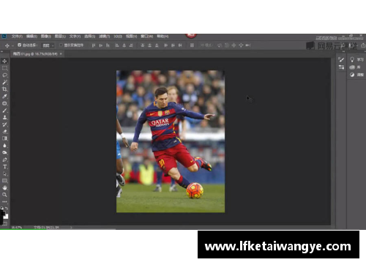Uncheck the 自动选择 auto-select checkbox
This screenshot has width=366, height=265.
(20, 45)
